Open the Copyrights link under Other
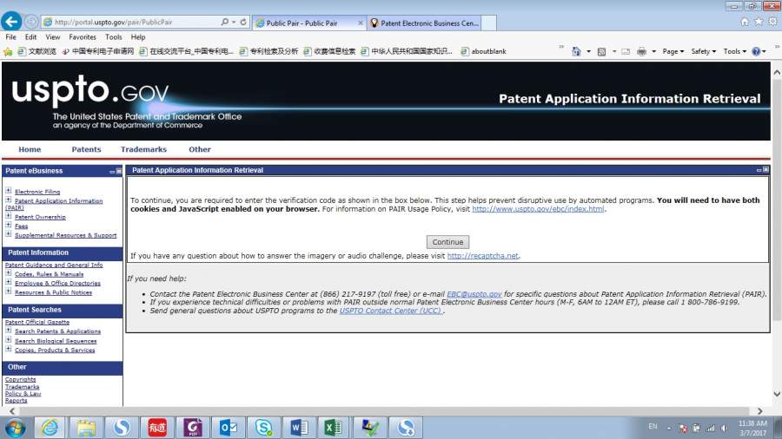Screen dimensions: 782x439 tap(21, 379)
